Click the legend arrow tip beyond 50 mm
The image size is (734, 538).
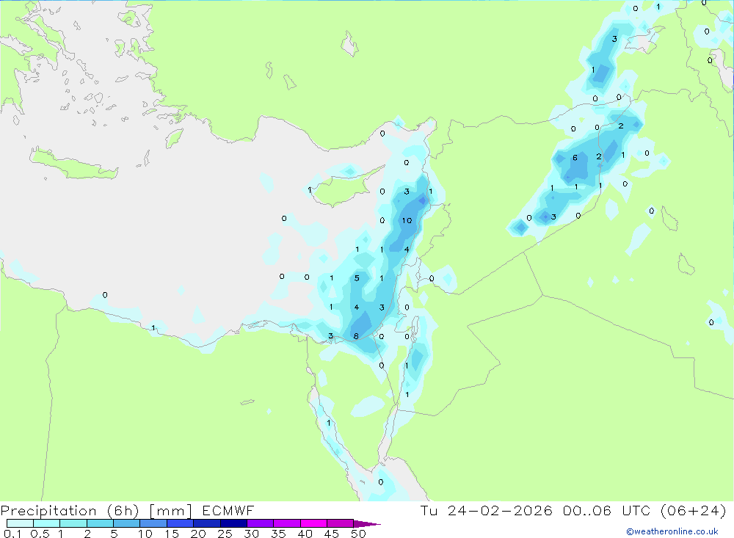(x=367, y=523)
